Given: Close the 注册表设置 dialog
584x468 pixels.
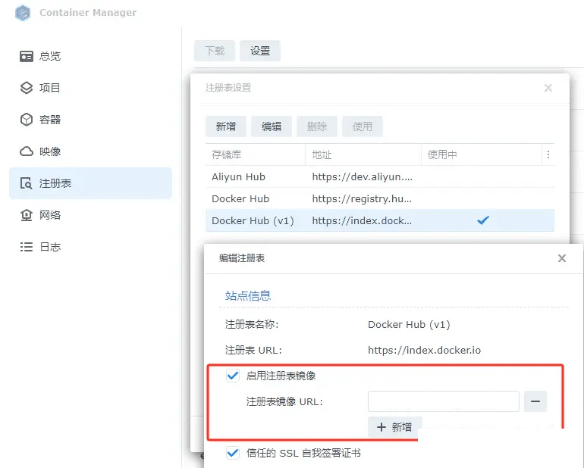Looking at the screenshot, I should point(548,88).
